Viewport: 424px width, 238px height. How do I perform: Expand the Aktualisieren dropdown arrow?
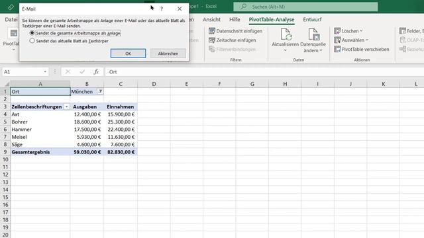[x=285, y=50]
